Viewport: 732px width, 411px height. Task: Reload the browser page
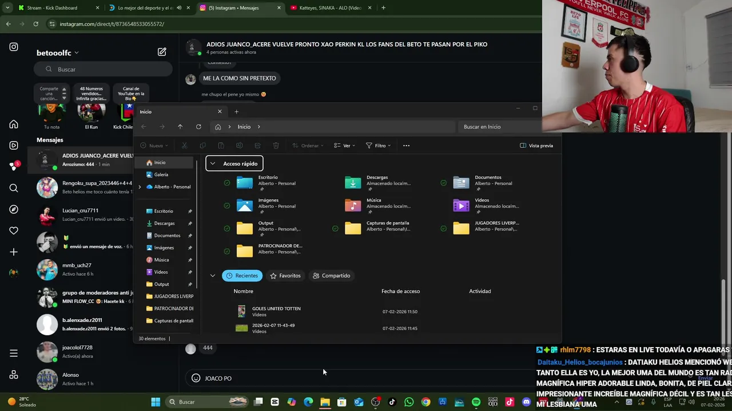[35, 24]
